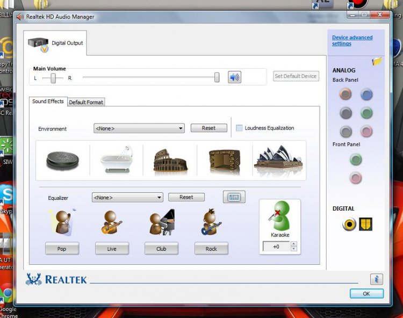
Task: Click the Pop singer equalizer icon
Action: tap(62, 222)
